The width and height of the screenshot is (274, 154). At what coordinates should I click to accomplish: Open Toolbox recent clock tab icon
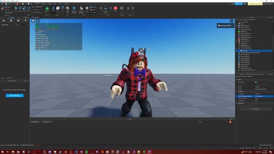(x=18, y=21)
